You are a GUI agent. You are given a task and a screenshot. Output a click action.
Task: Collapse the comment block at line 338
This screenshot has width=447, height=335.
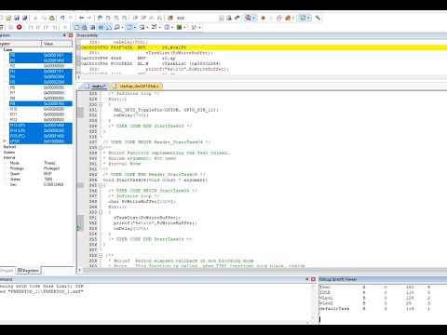click(x=101, y=148)
